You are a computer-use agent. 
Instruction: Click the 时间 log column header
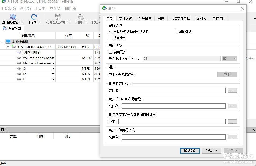click(67, 136)
